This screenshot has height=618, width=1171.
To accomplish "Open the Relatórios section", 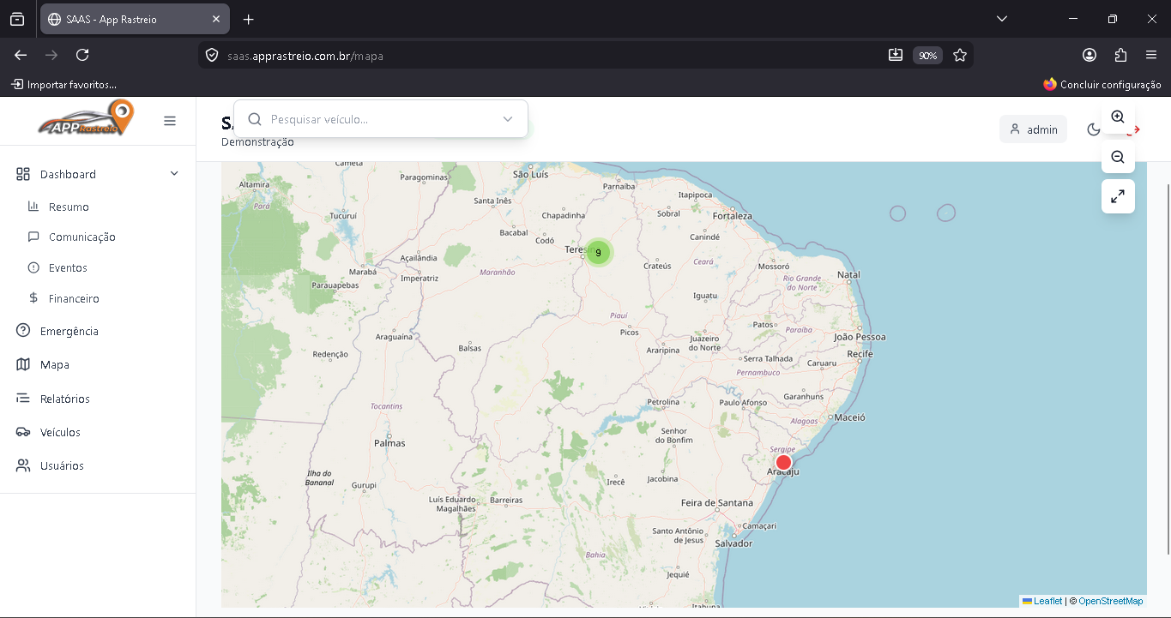I will [x=65, y=399].
